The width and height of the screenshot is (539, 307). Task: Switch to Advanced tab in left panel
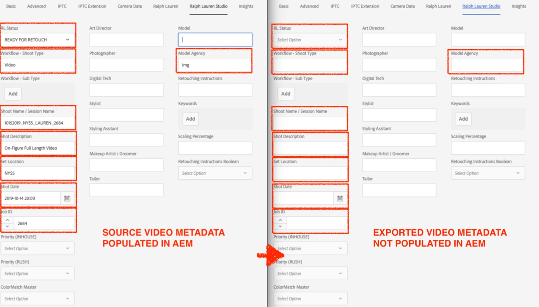point(37,6)
